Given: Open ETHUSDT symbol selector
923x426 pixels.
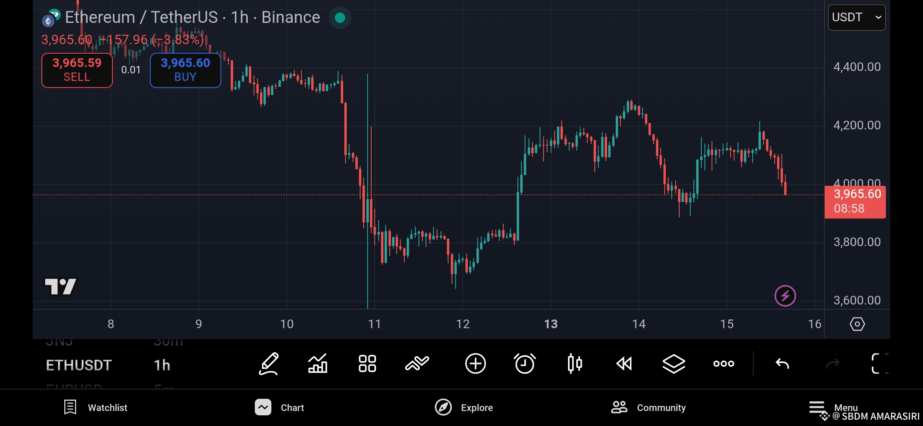Looking at the screenshot, I should [79, 365].
